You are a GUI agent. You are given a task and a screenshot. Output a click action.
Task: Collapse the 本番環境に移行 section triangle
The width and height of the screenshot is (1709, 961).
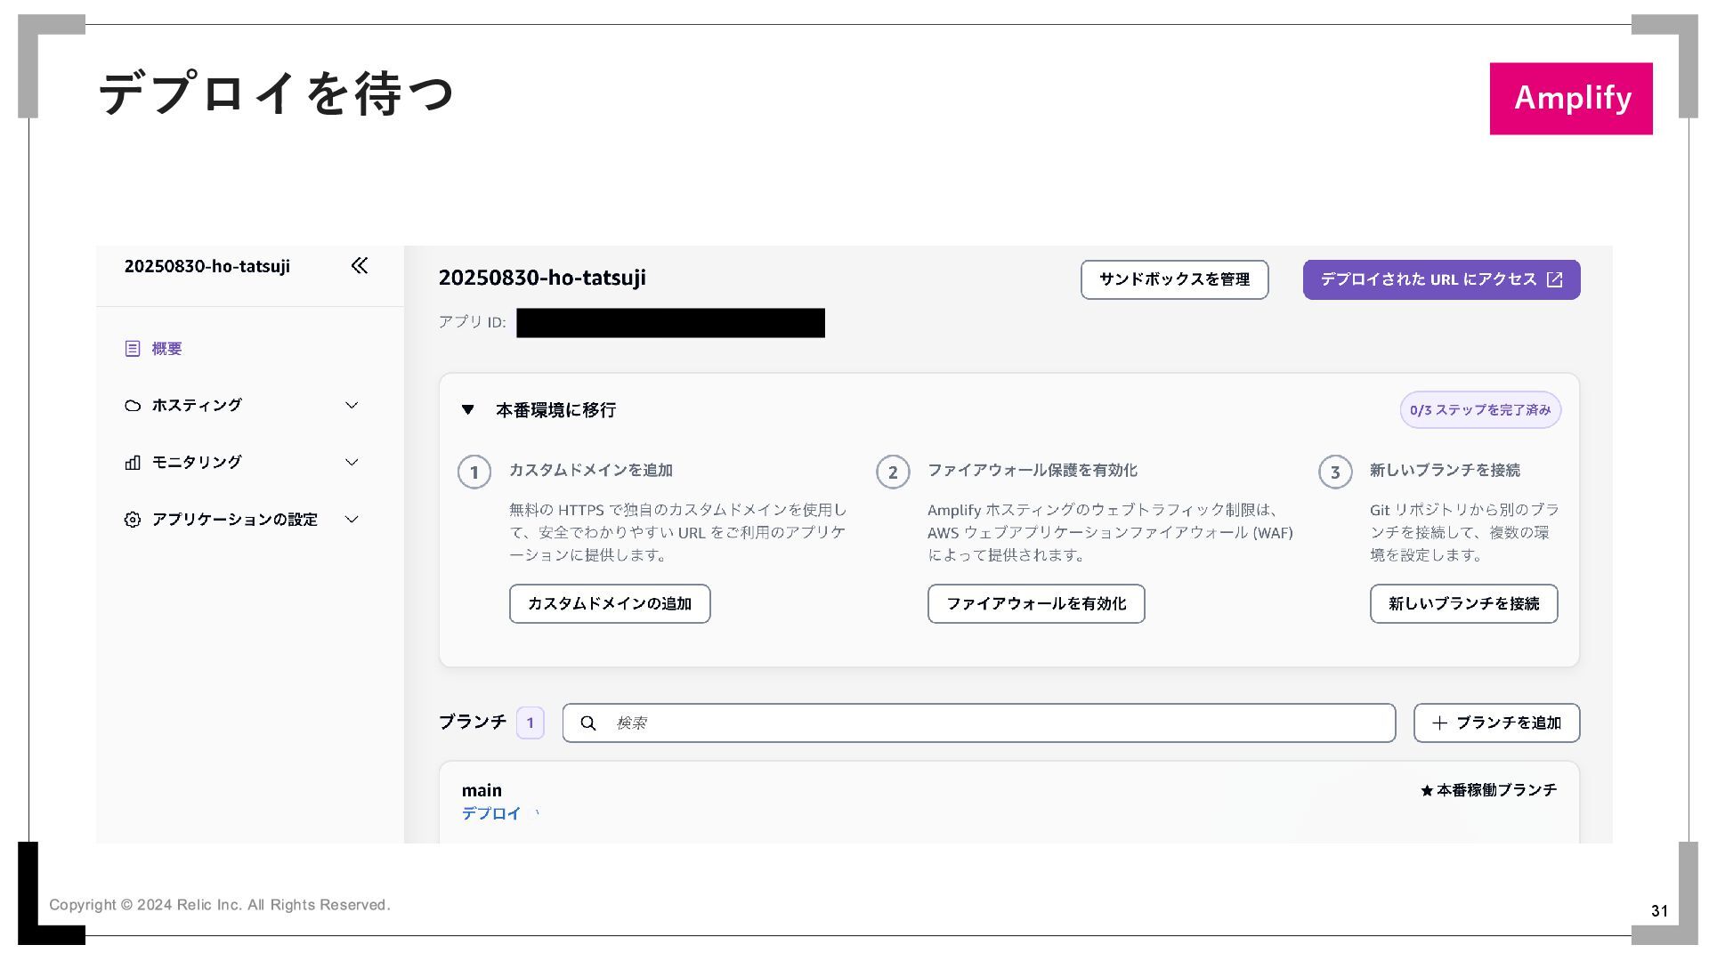468,410
